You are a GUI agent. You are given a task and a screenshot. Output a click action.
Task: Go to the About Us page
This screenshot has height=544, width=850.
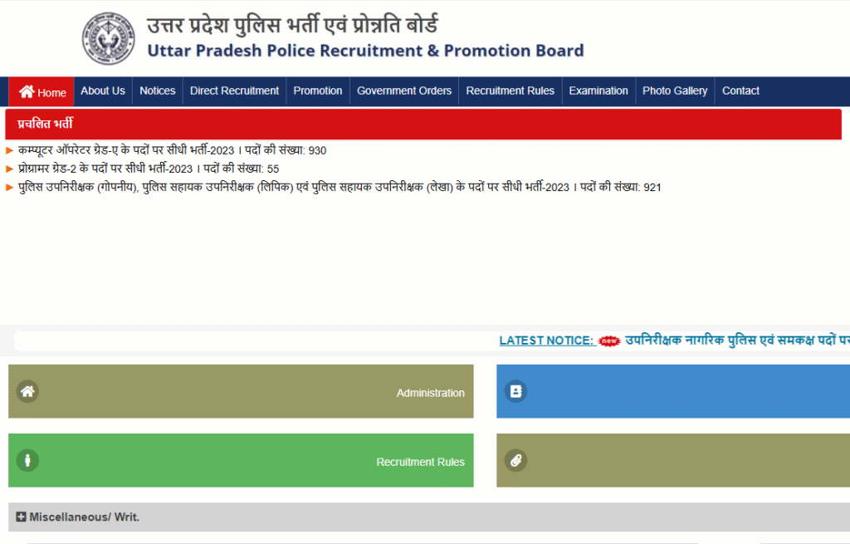click(x=103, y=91)
